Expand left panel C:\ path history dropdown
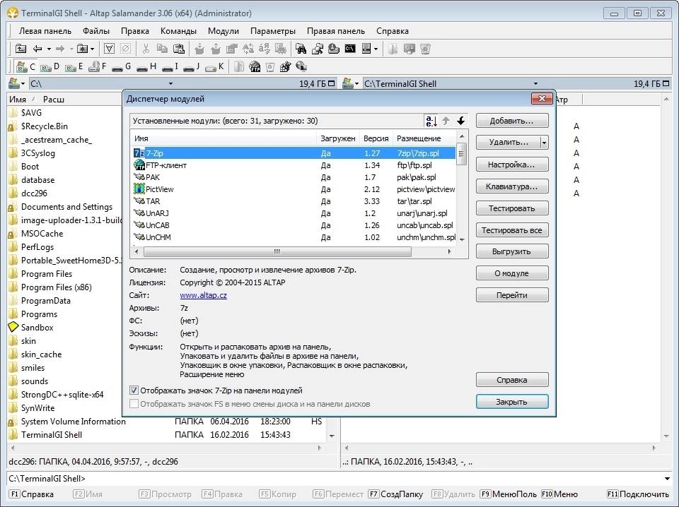The width and height of the screenshot is (679, 507). [x=170, y=83]
